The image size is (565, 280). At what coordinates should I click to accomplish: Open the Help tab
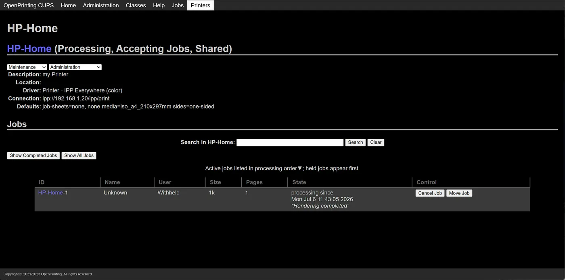coord(159,5)
